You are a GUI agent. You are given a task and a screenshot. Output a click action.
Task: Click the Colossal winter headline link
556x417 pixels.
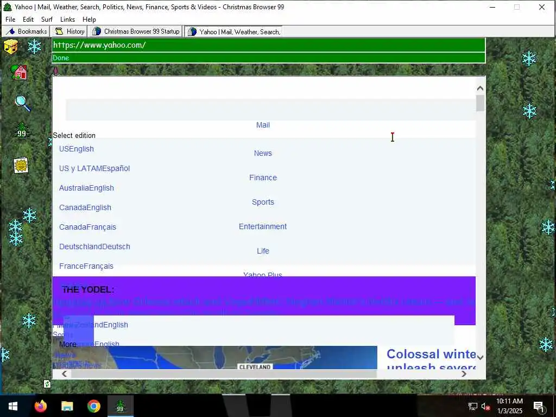(431, 358)
